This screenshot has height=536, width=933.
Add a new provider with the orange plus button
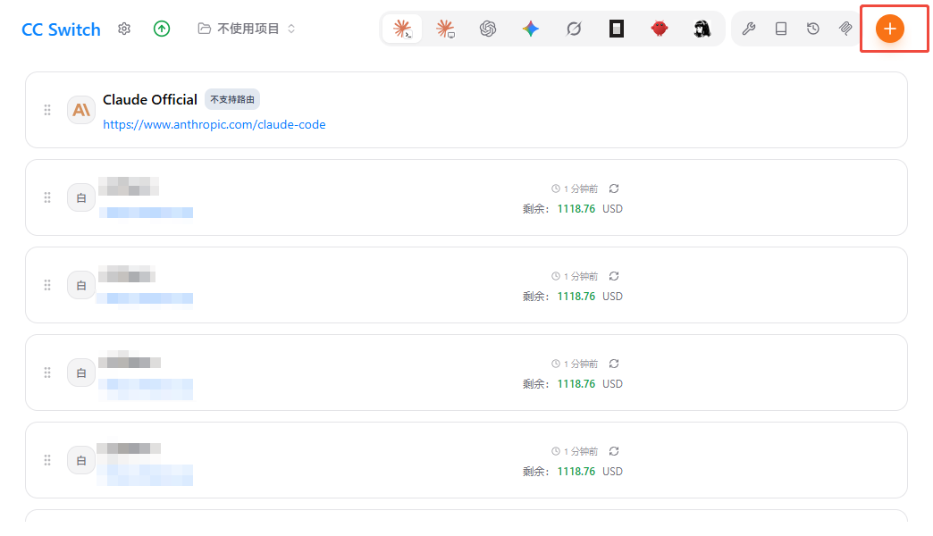[x=889, y=29]
